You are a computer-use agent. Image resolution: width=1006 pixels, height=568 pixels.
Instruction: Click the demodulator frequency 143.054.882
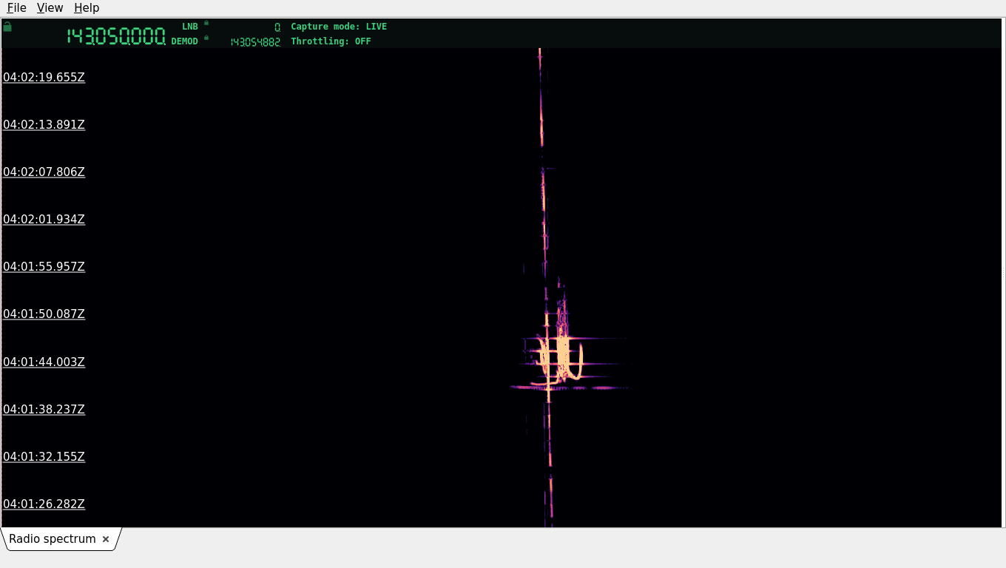click(255, 42)
